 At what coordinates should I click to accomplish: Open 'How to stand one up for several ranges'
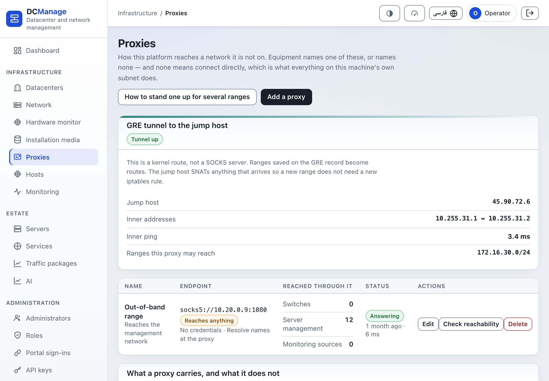point(187,97)
